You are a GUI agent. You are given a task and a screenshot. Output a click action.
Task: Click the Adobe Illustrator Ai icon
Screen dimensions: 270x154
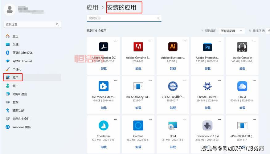tap(173, 47)
